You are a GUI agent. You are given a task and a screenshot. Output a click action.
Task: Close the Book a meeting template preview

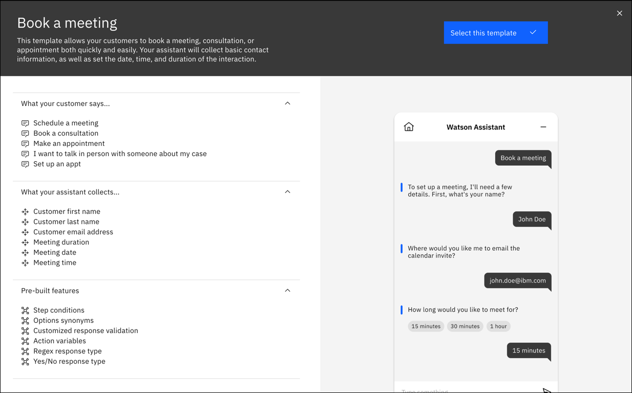(619, 13)
